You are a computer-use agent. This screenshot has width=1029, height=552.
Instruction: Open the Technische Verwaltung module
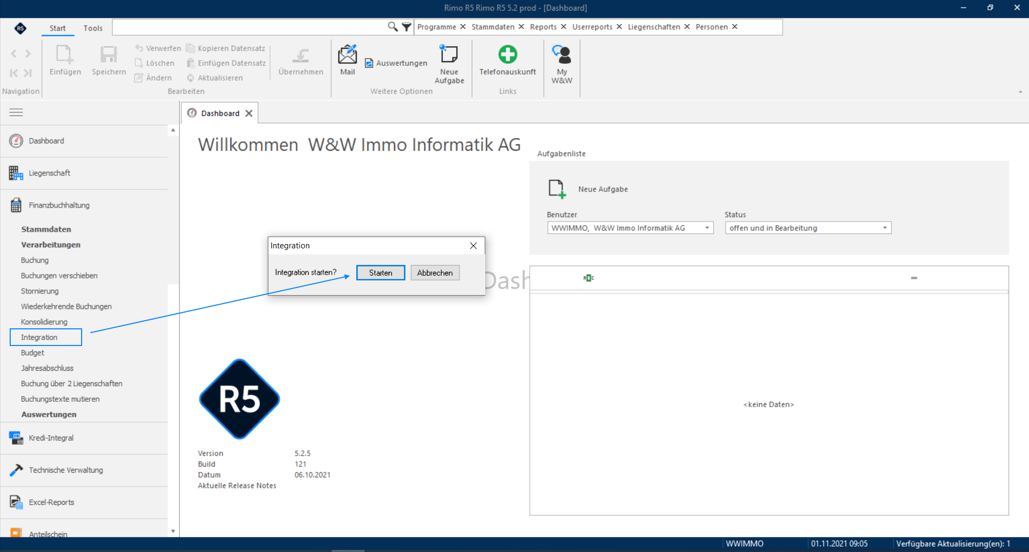point(84,470)
